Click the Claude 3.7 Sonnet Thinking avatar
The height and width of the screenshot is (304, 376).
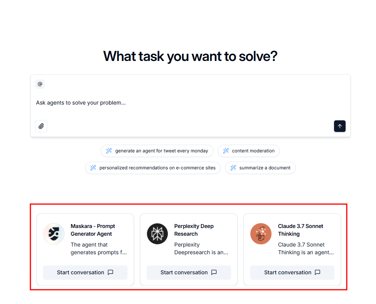point(261,233)
